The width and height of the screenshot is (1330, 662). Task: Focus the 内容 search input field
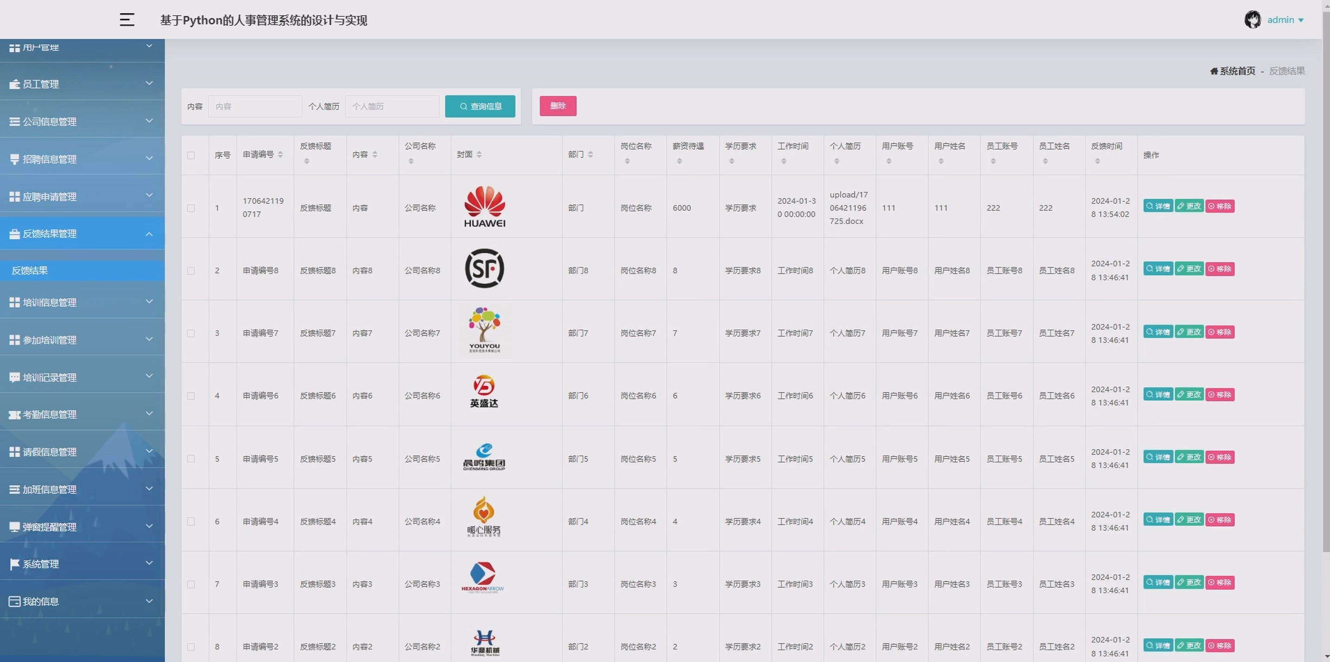[255, 106]
